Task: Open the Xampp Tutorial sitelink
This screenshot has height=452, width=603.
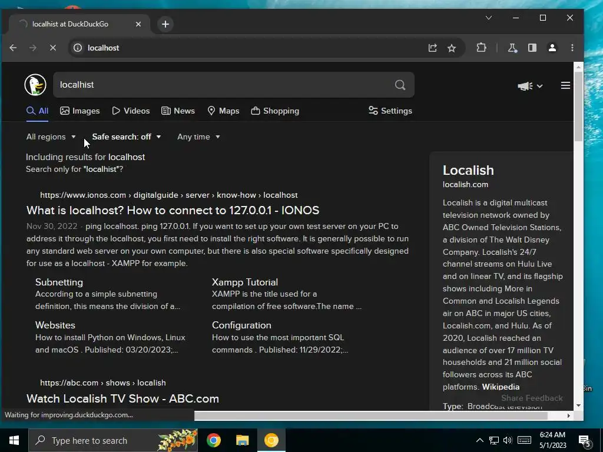Action: [244, 282]
